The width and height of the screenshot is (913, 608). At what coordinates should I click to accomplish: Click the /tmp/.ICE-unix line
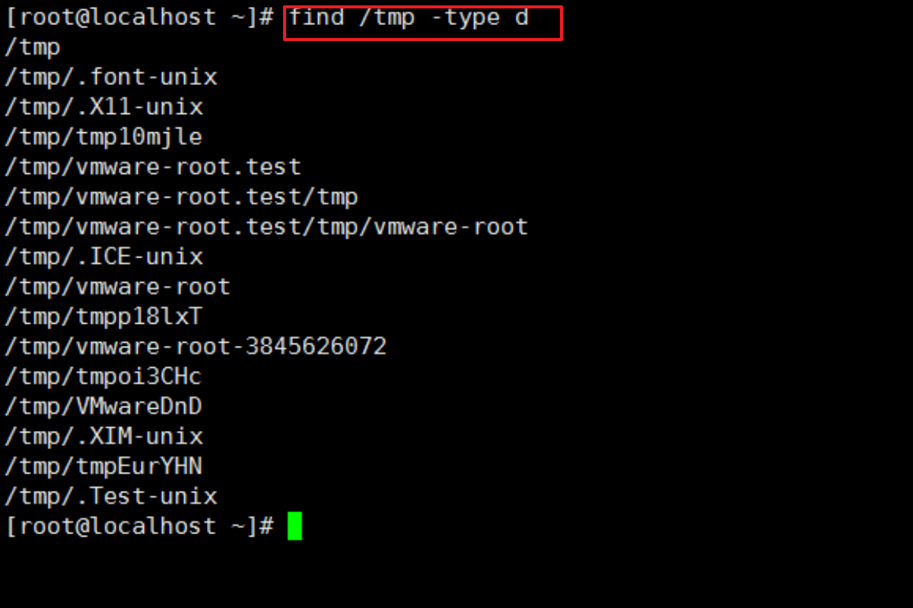(104, 256)
